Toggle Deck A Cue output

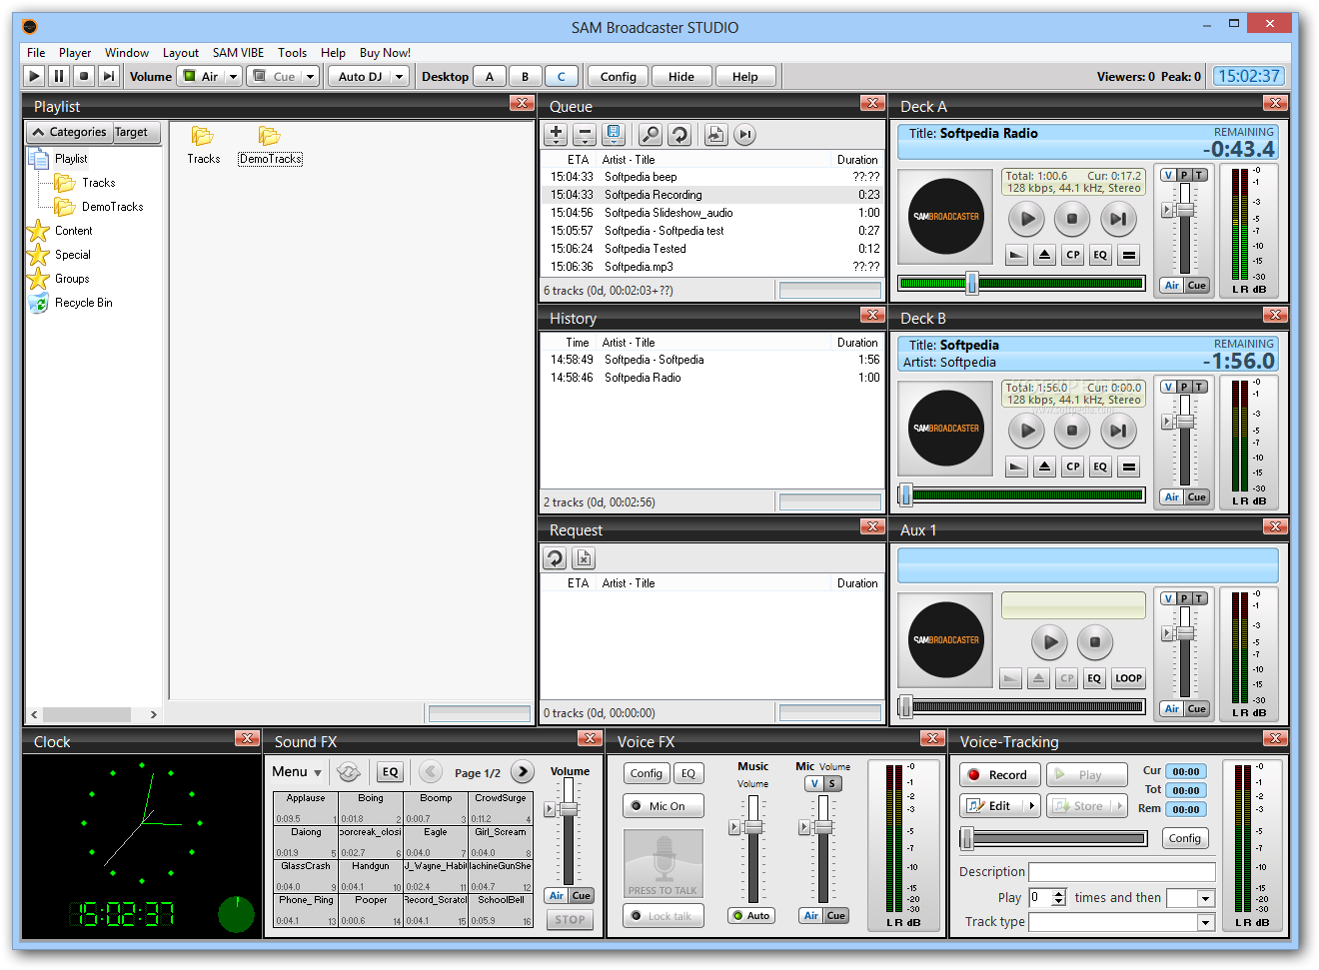coord(1197,285)
